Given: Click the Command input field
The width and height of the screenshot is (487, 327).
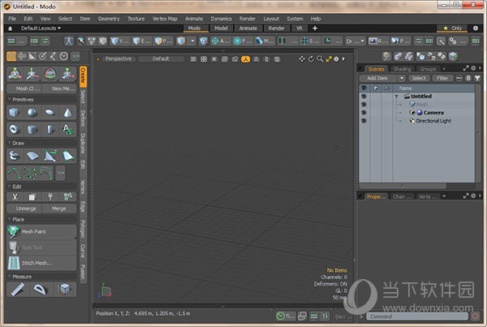Looking at the screenshot, I should pos(417,316).
